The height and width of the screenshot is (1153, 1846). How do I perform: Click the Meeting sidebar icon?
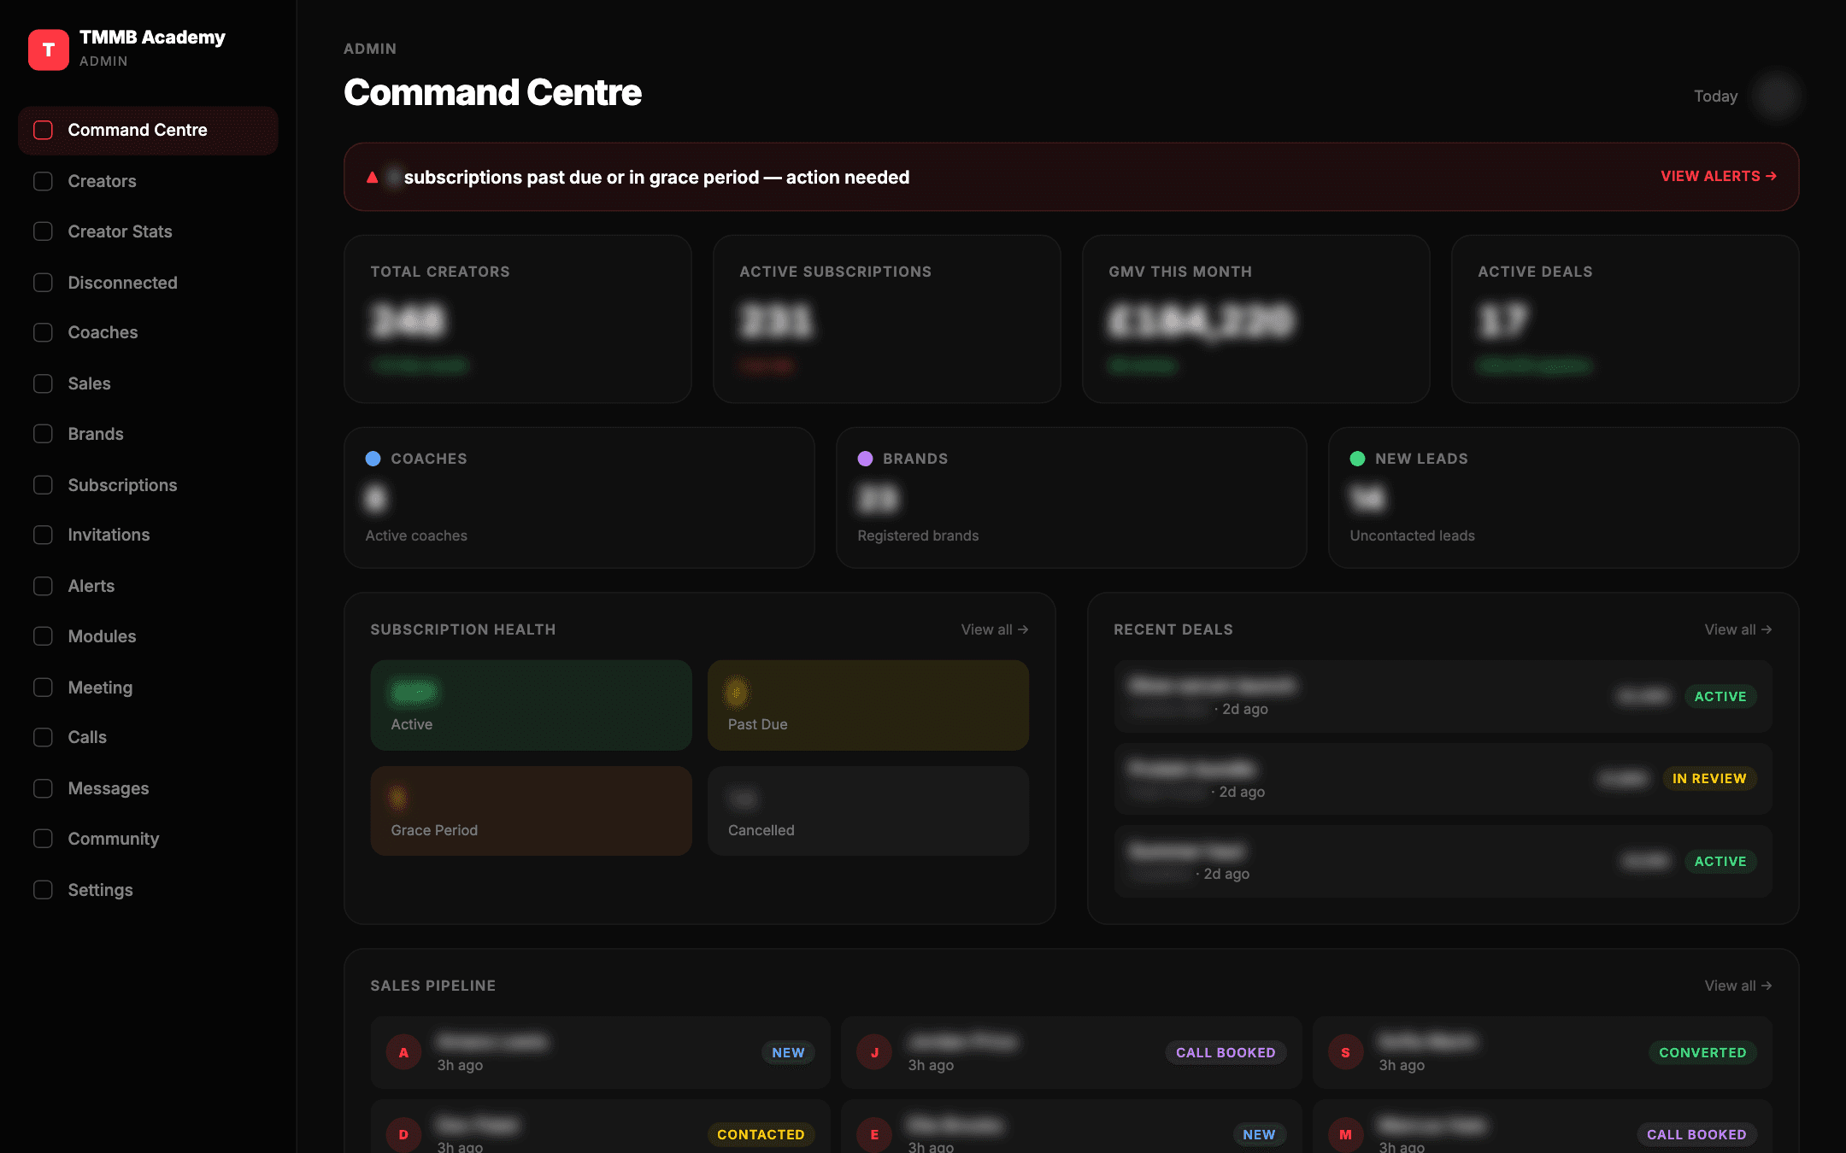pos(43,688)
